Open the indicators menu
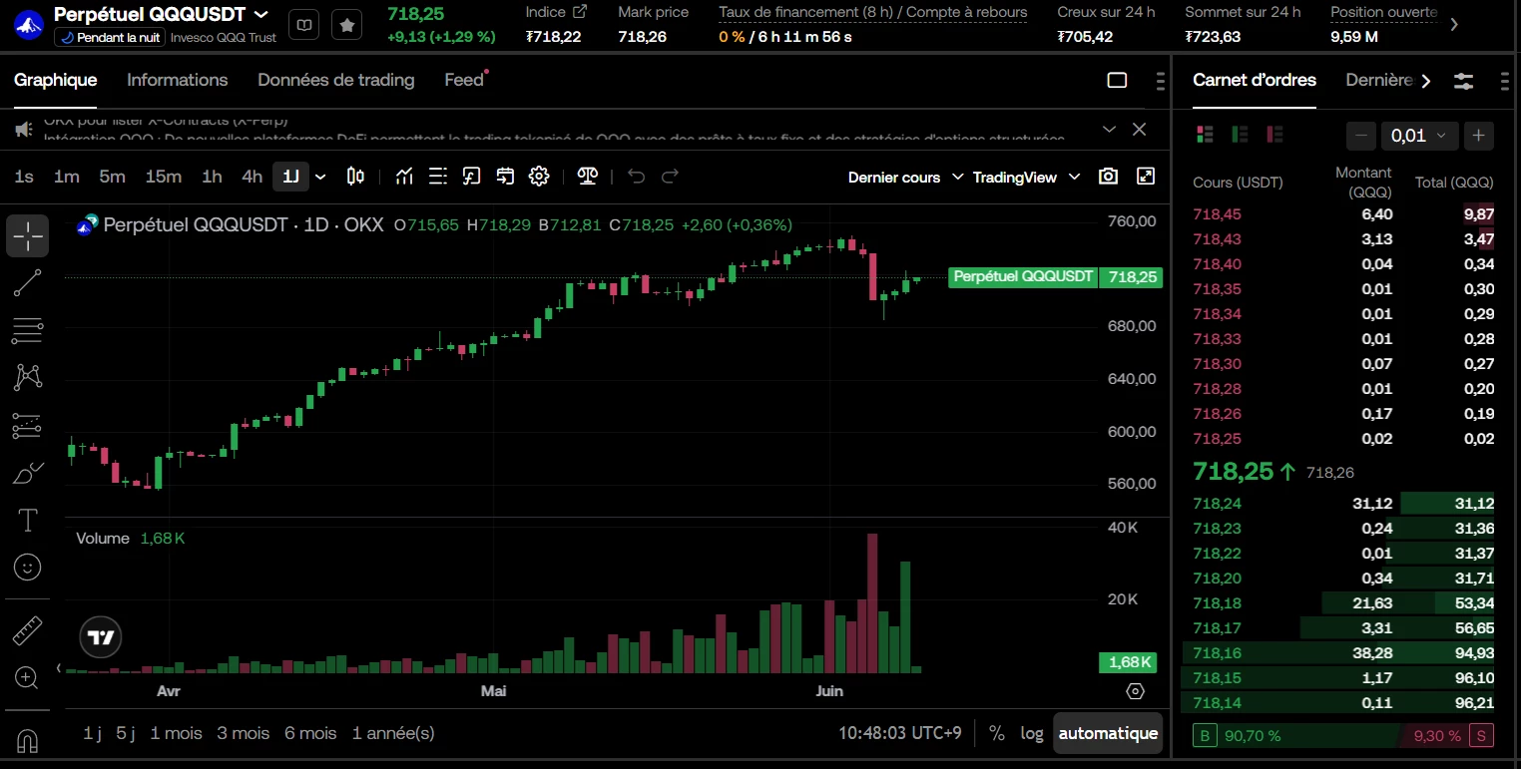The height and width of the screenshot is (769, 1521). tap(404, 177)
